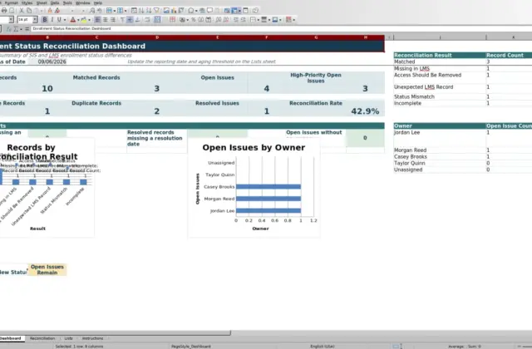Image resolution: width=532 pixels, height=349 pixels.
Task: Click the Print icon in the toolbar
Action: [3, 11]
